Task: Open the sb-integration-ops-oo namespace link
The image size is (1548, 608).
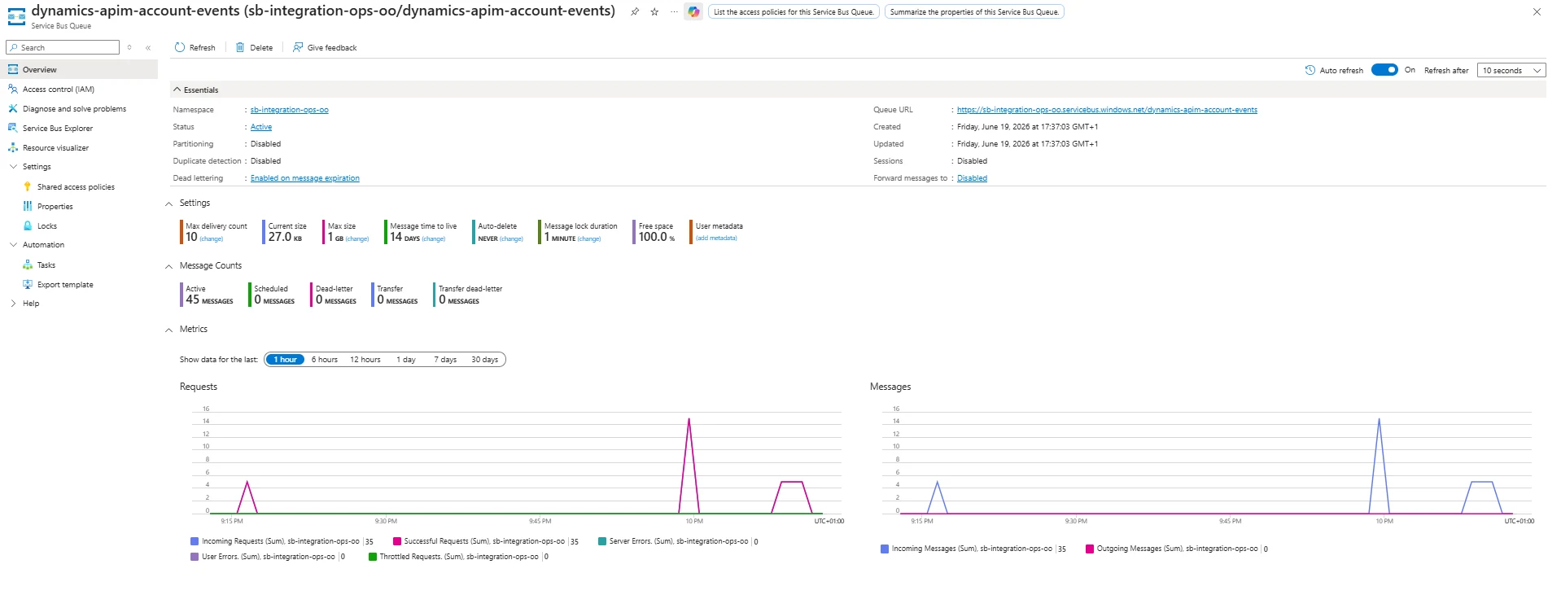Action: 289,110
